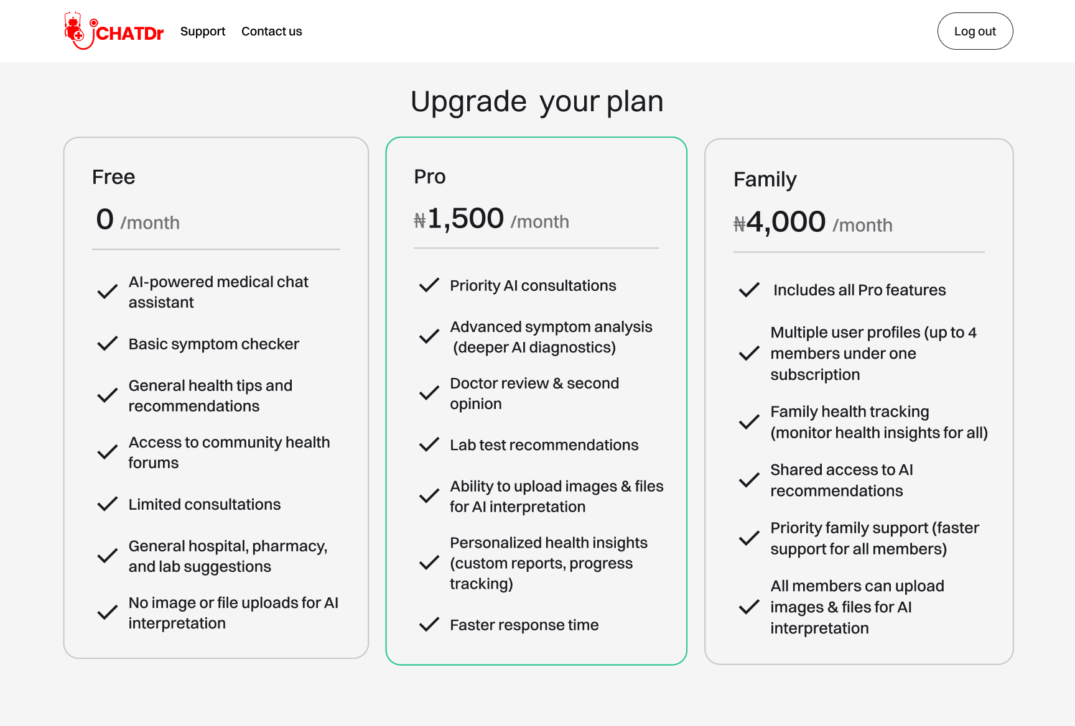Click checkmark beside Access to community health forums
The image size is (1075, 726).
(108, 452)
